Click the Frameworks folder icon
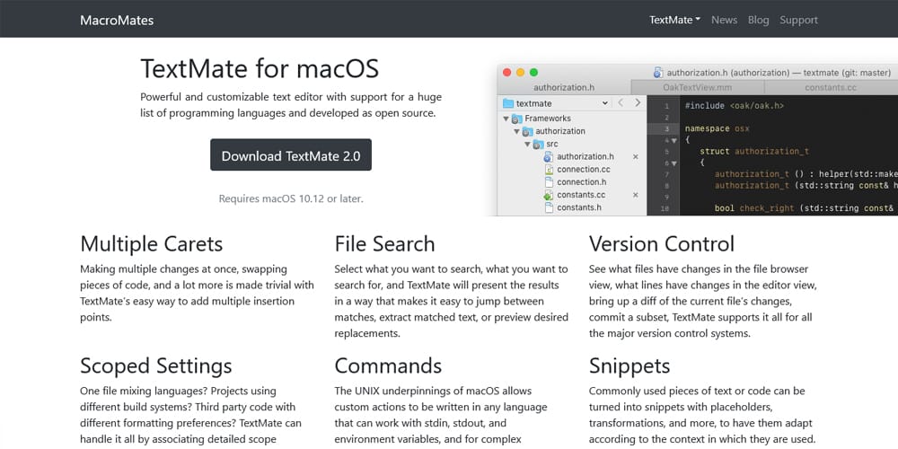This screenshot has height=449, width=898. coord(516,119)
